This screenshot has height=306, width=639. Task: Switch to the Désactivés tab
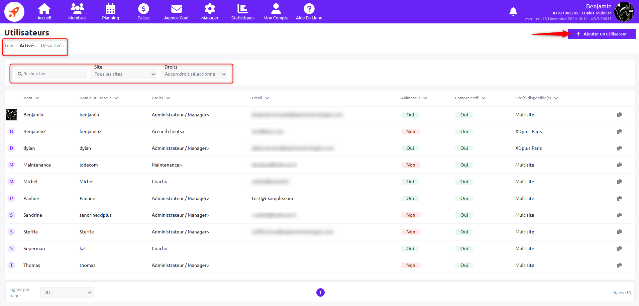pyautogui.click(x=52, y=46)
